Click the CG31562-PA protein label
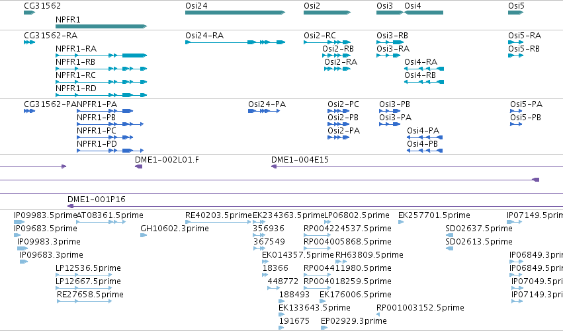The height and width of the screenshot is (331, 563). (x=50, y=104)
